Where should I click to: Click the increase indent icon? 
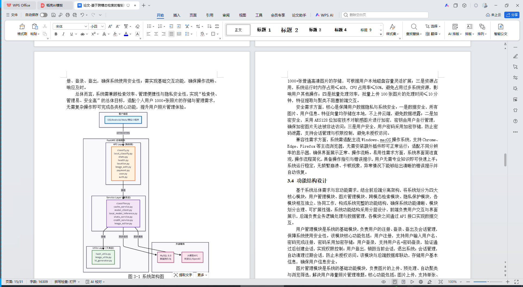(179, 26)
